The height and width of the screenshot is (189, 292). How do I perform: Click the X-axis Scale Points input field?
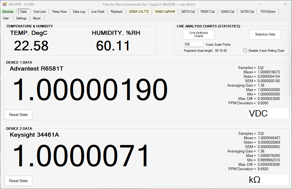[x=194, y=44]
